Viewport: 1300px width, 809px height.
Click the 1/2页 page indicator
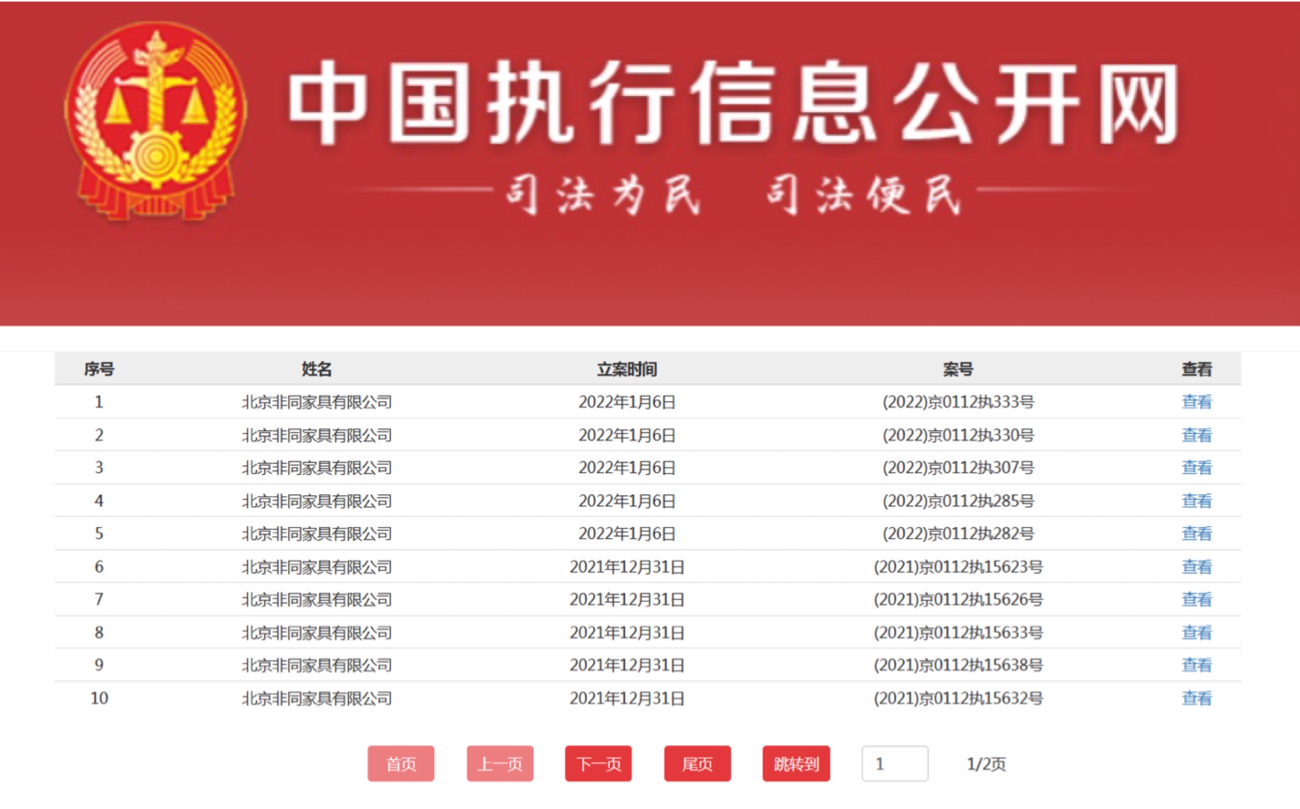(x=986, y=764)
